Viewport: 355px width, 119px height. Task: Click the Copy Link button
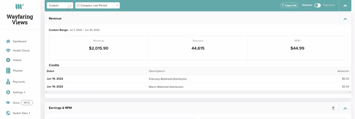[289, 5]
